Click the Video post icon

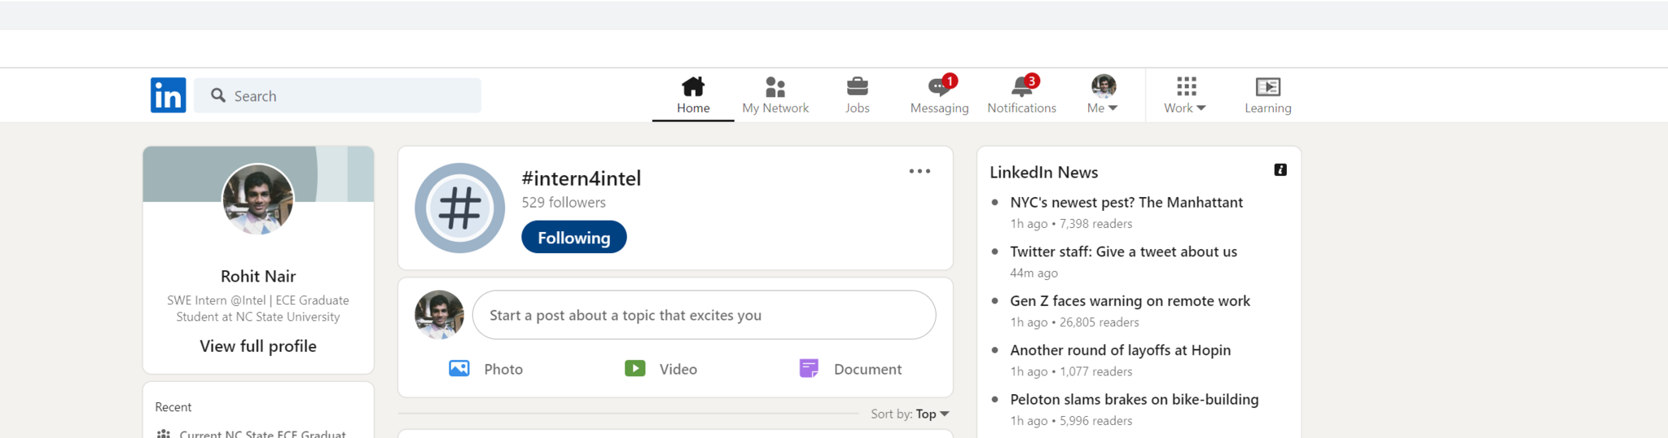[x=635, y=369]
